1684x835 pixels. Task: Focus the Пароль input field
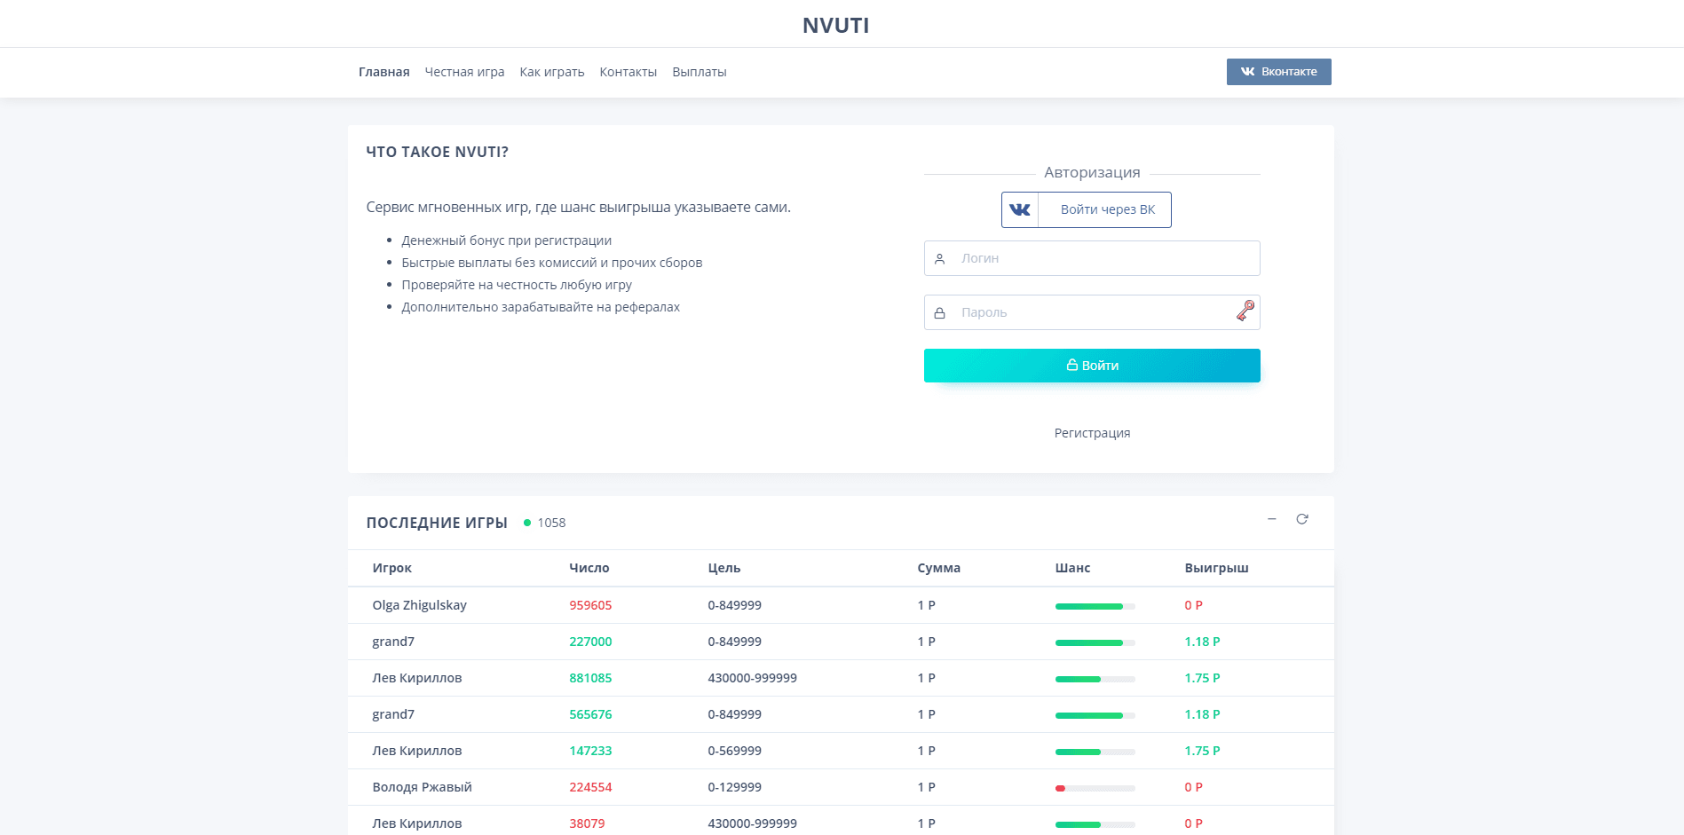pyautogui.click(x=1092, y=313)
